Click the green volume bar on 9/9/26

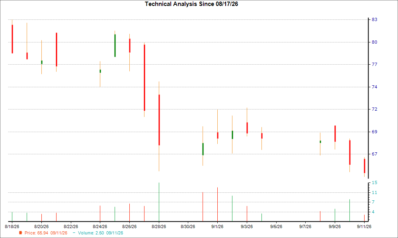pyautogui.click(x=335, y=215)
